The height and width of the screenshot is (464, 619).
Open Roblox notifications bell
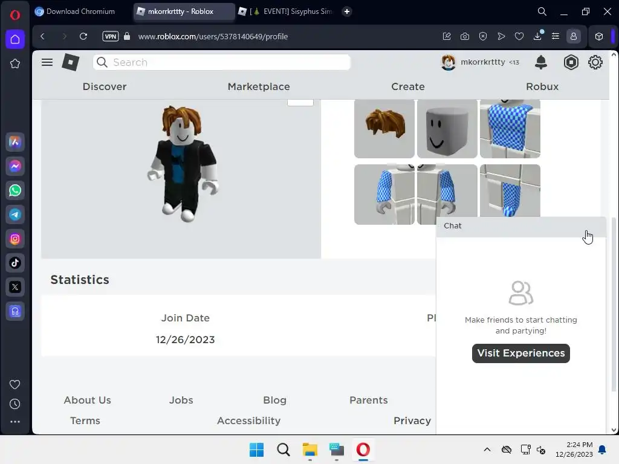[x=541, y=62]
